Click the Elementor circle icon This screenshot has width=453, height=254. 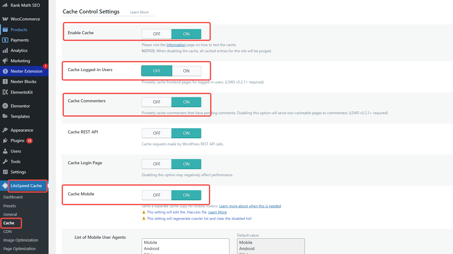5,106
